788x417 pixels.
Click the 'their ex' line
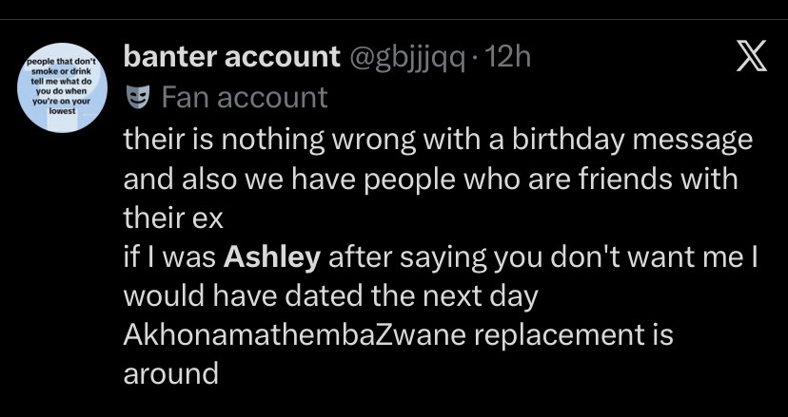point(173,218)
